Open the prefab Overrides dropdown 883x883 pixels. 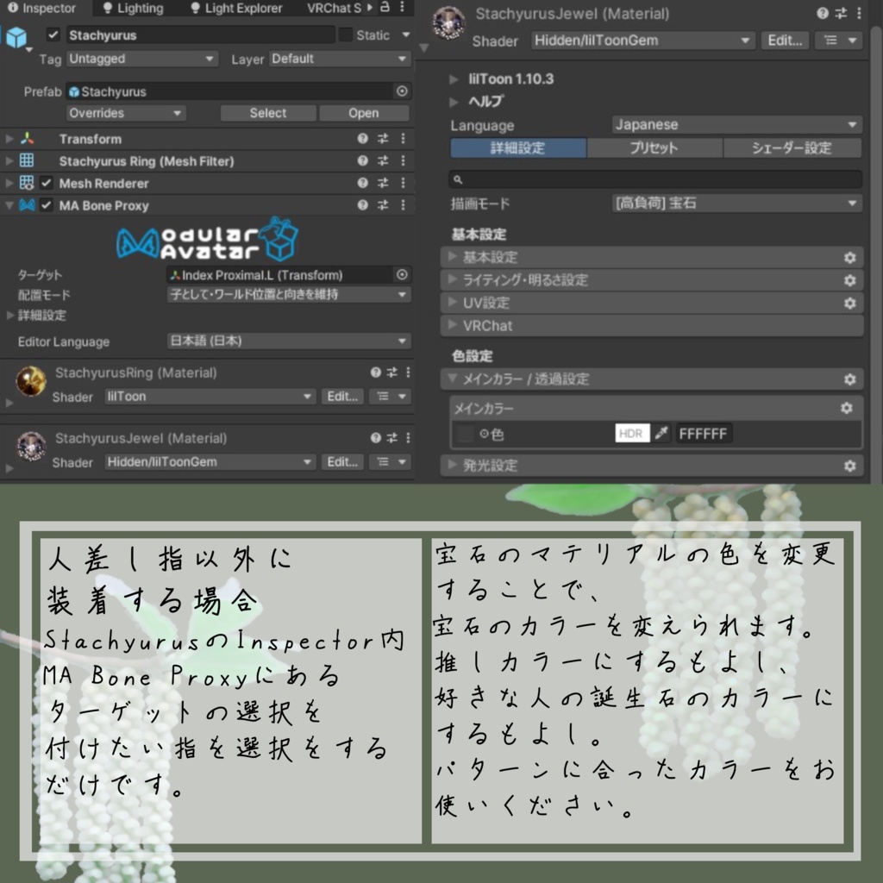click(x=126, y=113)
